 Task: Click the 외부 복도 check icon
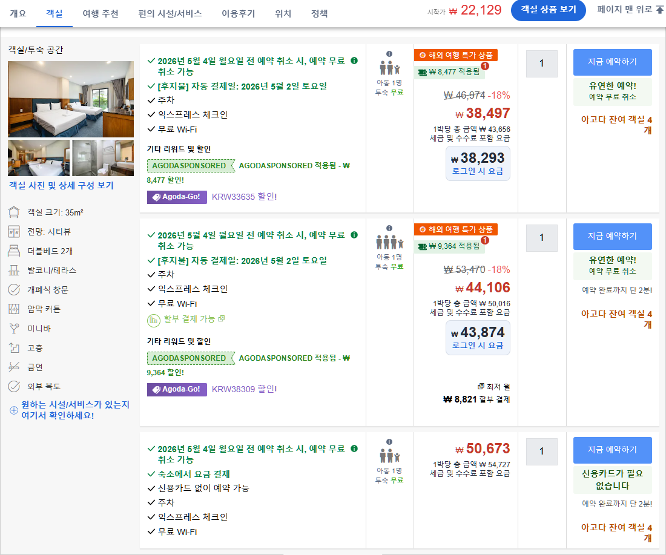tap(14, 386)
